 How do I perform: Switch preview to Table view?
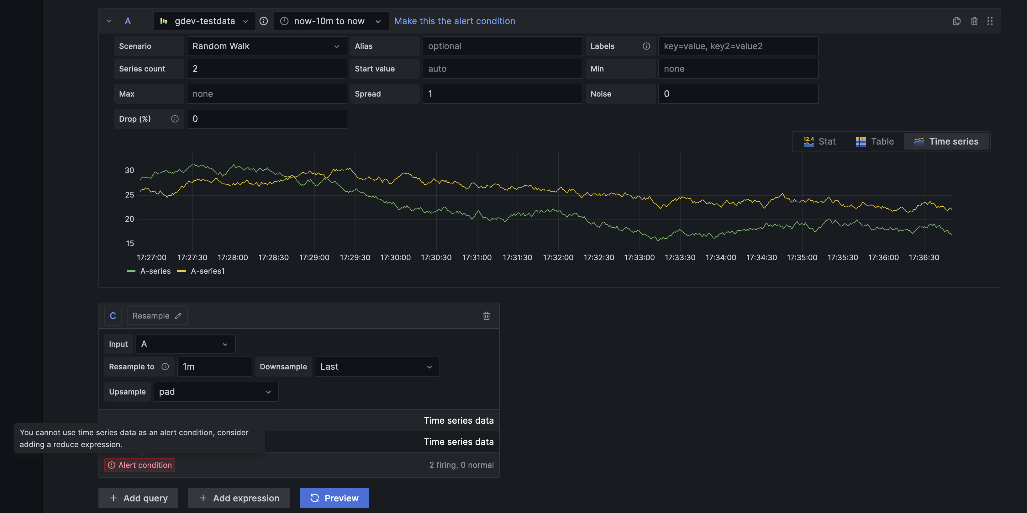874,141
